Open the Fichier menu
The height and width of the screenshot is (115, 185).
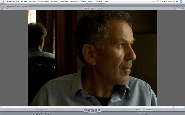pyautogui.click(x=24, y=1)
